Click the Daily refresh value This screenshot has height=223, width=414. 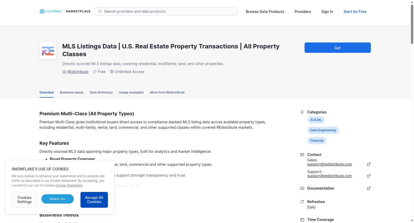(311, 207)
